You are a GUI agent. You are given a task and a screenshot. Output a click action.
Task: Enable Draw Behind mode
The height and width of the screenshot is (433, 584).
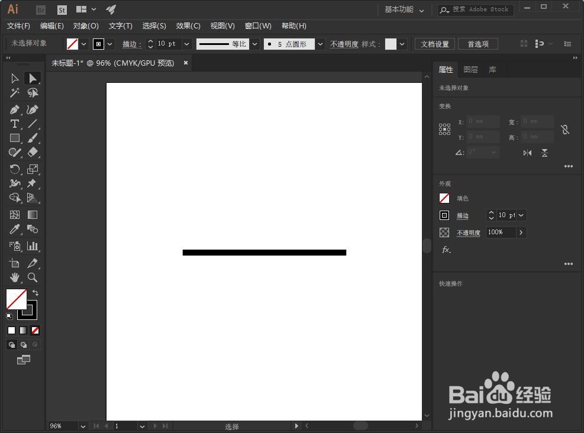24,345
